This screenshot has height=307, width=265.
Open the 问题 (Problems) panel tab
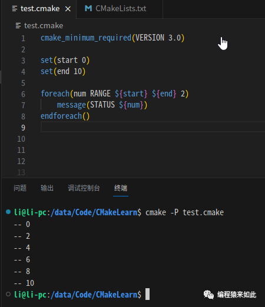20,188
